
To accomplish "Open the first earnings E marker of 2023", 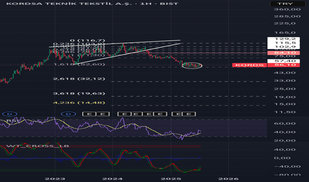I will (x=89, y=114).
